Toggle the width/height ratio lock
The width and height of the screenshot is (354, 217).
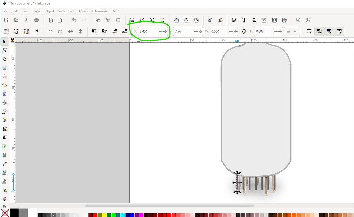[x=244, y=31]
